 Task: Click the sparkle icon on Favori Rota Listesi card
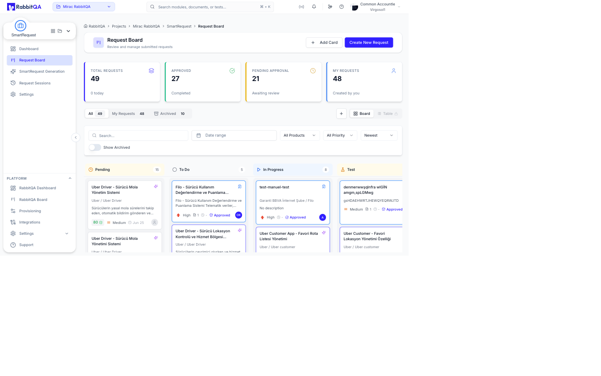point(323,233)
